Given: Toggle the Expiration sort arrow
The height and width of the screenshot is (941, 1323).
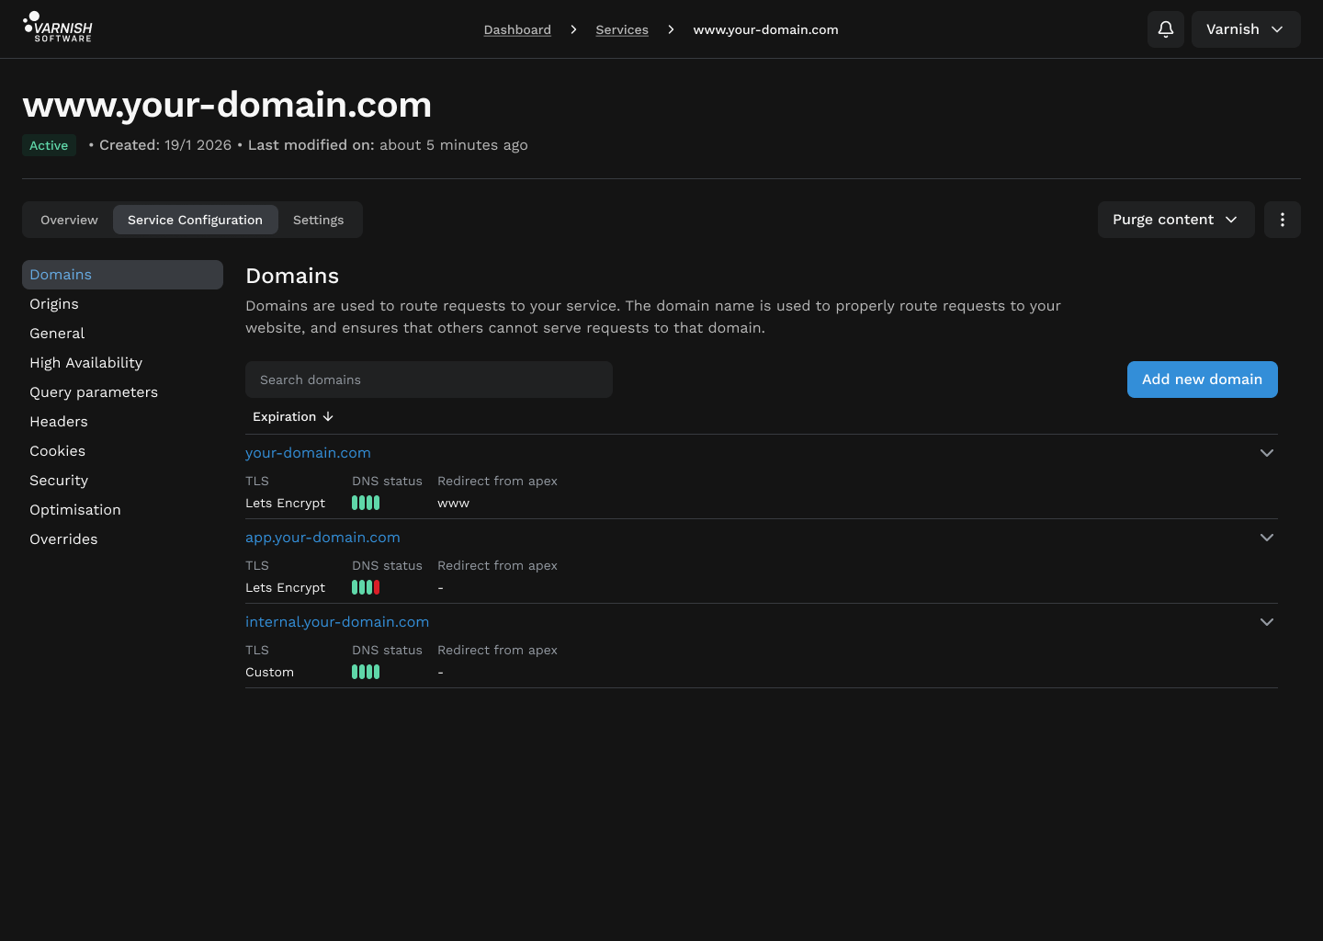Looking at the screenshot, I should pos(328,416).
